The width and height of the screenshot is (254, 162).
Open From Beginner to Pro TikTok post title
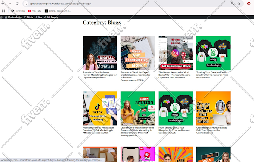[98, 130]
